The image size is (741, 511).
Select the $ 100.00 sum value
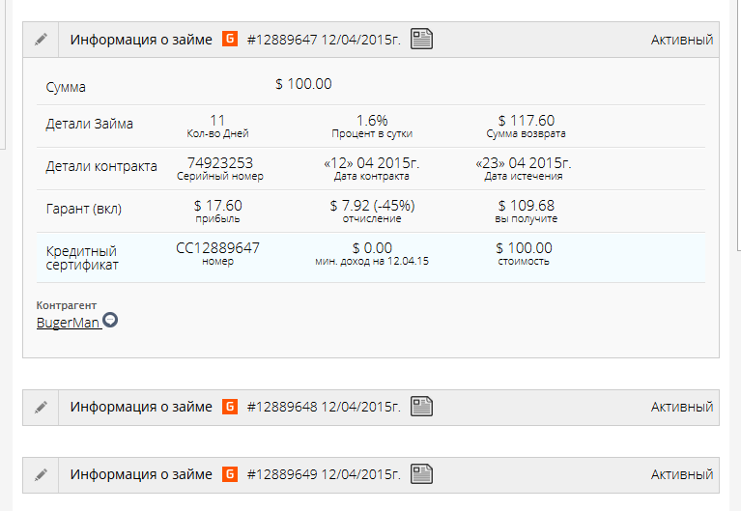tap(303, 84)
